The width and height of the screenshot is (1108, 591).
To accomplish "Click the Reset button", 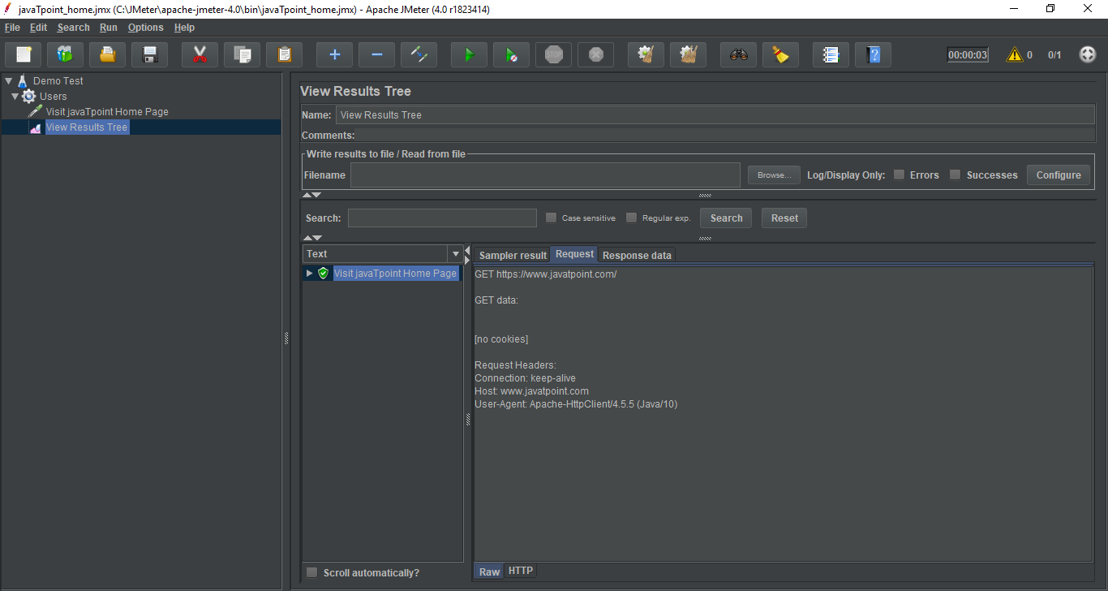I will pyautogui.click(x=784, y=218).
